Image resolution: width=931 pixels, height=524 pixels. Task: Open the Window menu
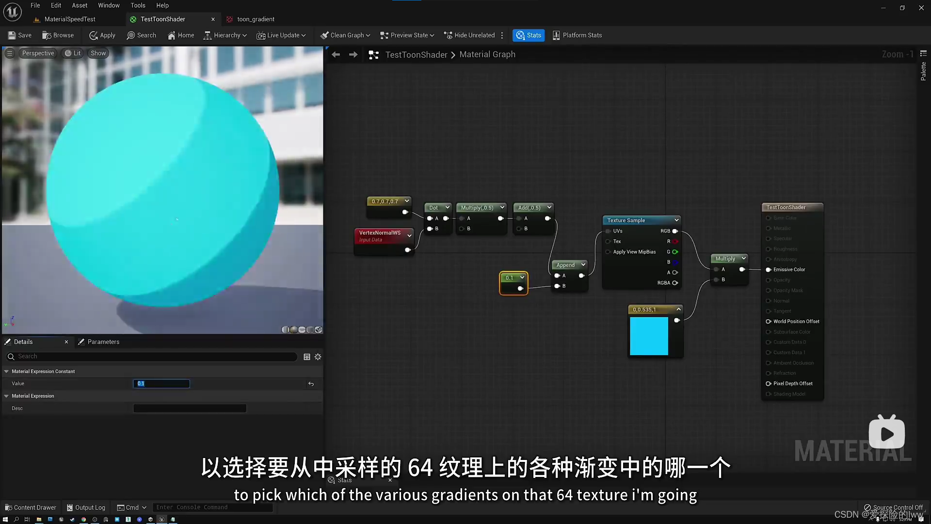(x=109, y=5)
